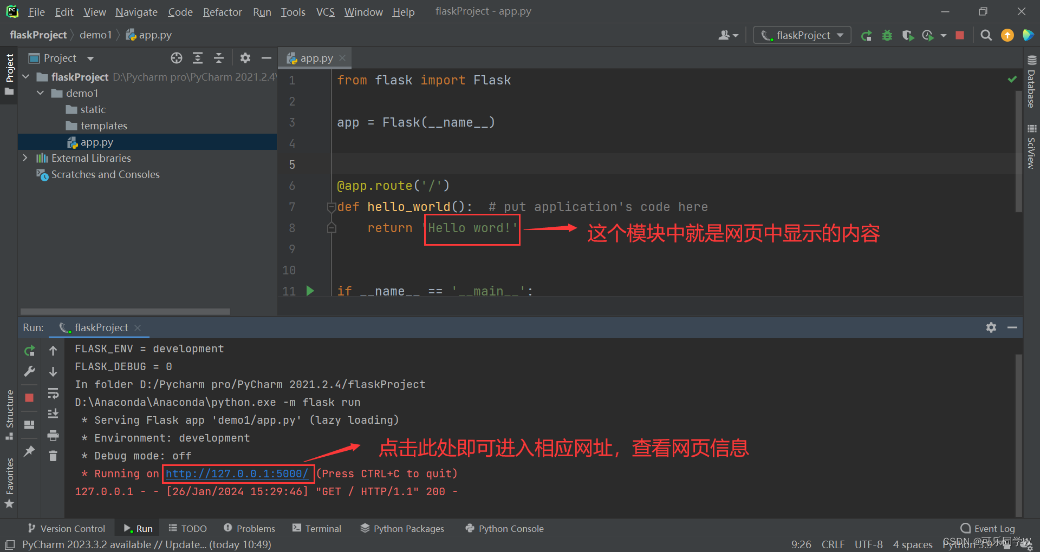1040x552 pixels.
Task: Open the flaskProject run configuration dropdown
Action: tap(802, 35)
